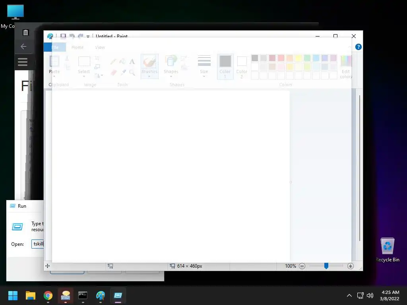Open hamburger menu in background window
The width and height of the screenshot is (407, 305).
[x=23, y=62]
